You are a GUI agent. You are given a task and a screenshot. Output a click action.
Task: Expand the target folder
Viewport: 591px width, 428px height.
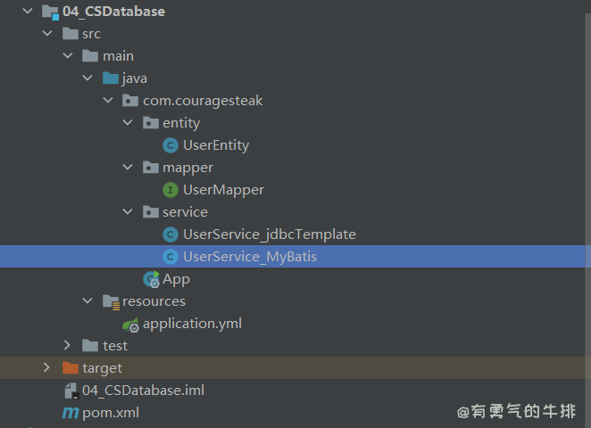47,368
